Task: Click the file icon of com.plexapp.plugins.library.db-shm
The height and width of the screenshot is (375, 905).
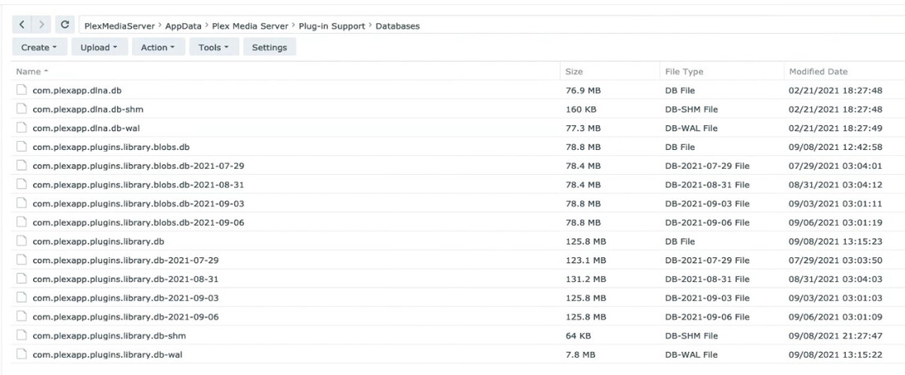Action: [21, 335]
